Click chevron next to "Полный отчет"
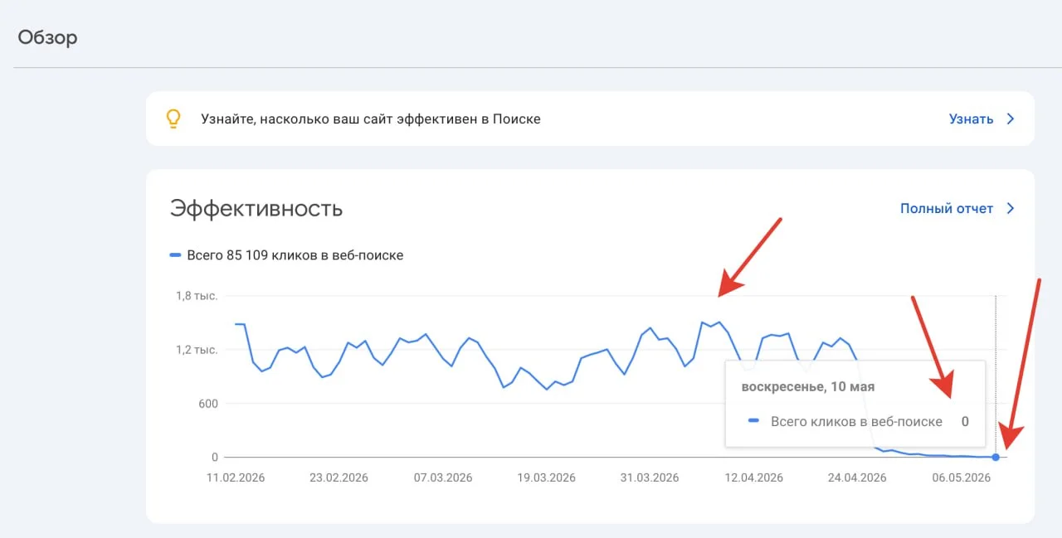This screenshot has height=538, width=1062. pos(1010,208)
